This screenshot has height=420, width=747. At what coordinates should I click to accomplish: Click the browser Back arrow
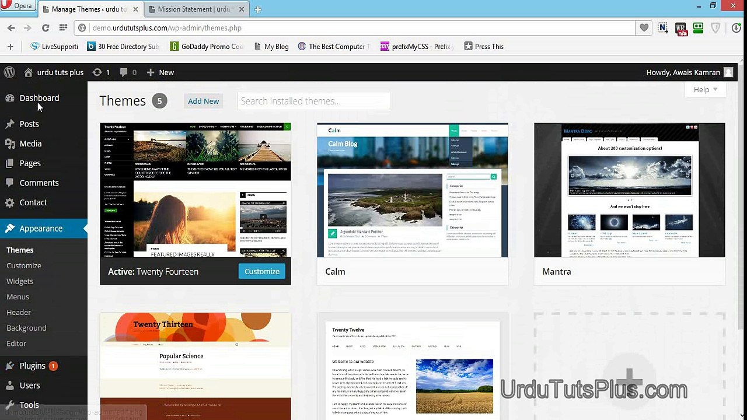(x=11, y=28)
